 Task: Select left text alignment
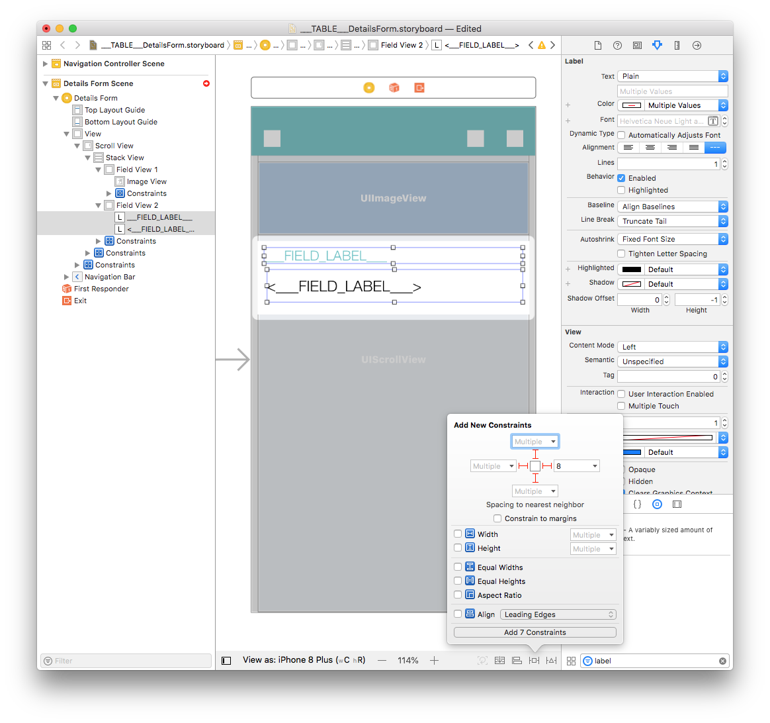tap(628, 148)
